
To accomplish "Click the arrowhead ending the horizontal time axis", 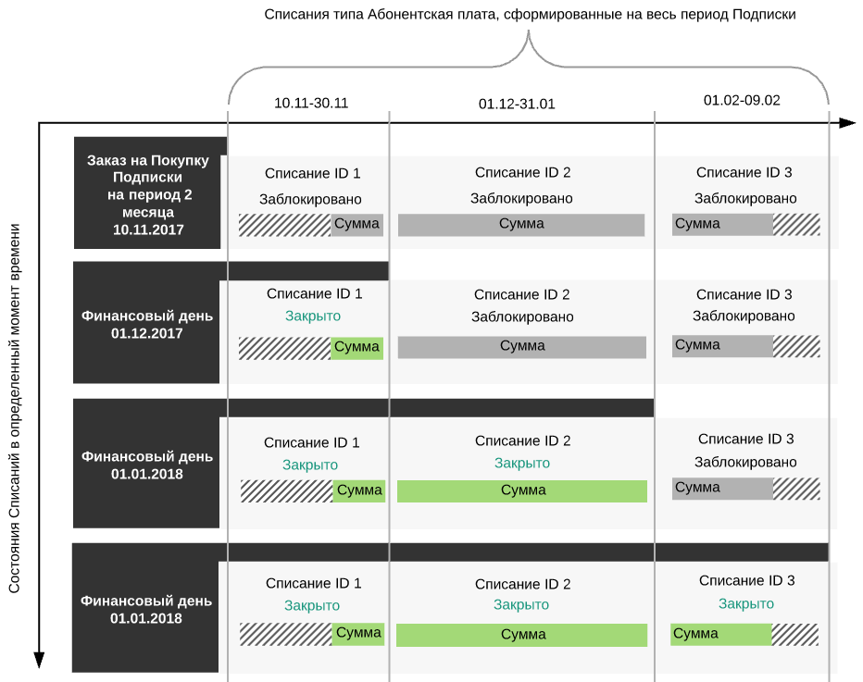I will [x=846, y=123].
